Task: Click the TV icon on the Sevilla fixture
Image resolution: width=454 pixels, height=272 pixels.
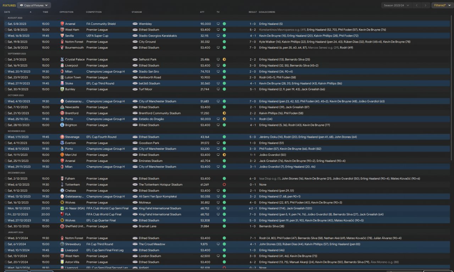Action: 218,36
